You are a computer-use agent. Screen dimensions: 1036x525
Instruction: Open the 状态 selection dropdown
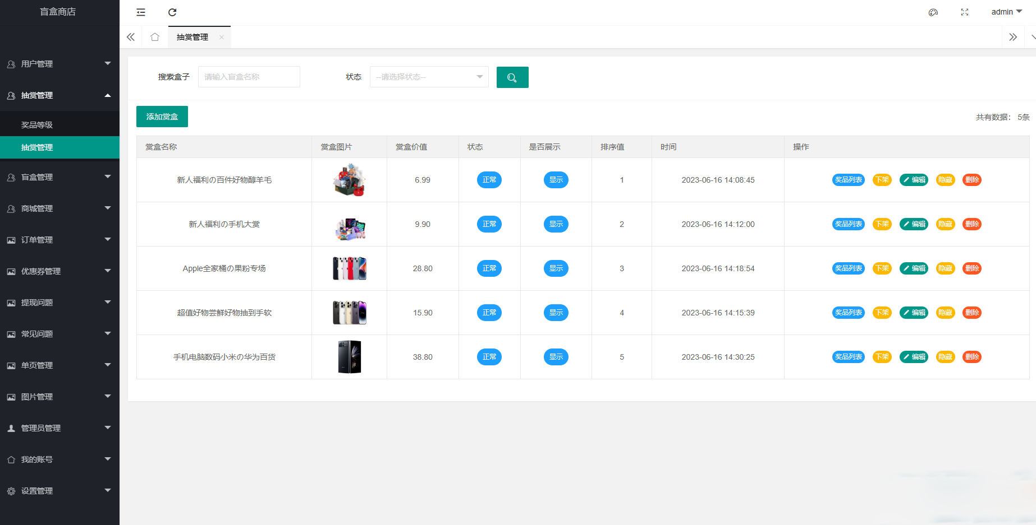coord(429,77)
